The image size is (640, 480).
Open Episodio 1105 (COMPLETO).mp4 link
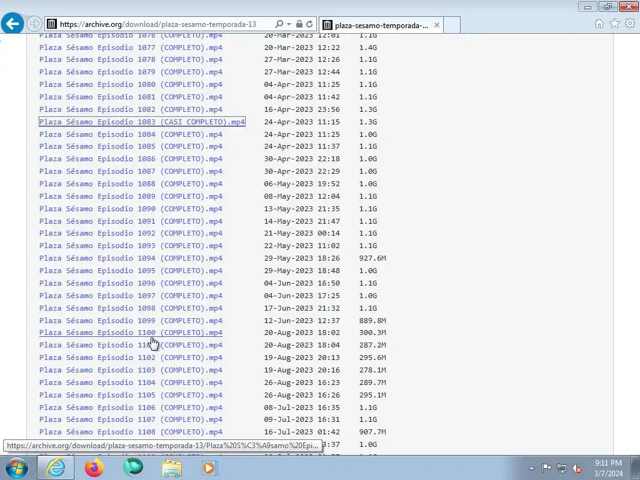click(x=131, y=395)
